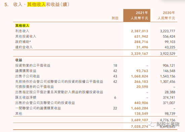Screen dimensions: 185x132
Task: Click the value 906,121
Action: tap(169, 66)
